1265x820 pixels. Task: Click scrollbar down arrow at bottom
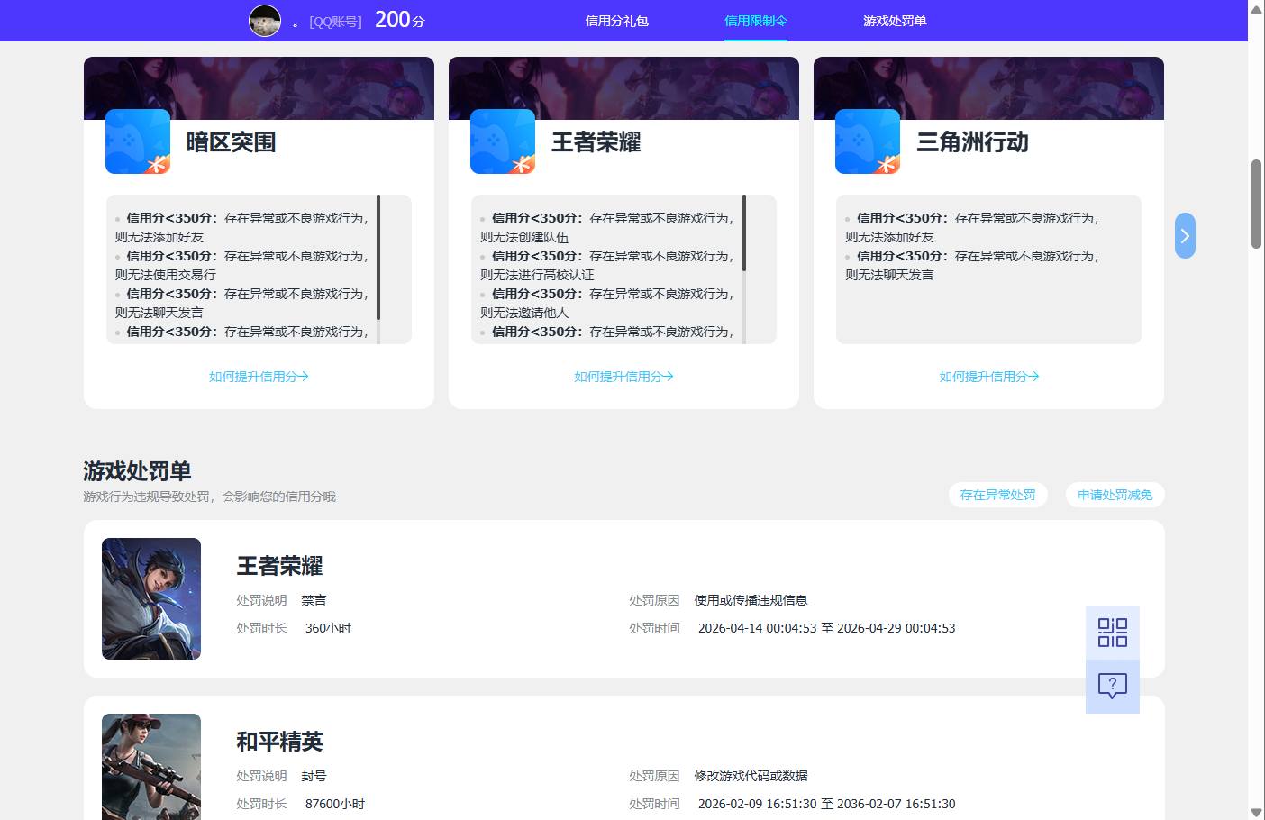(1256, 813)
